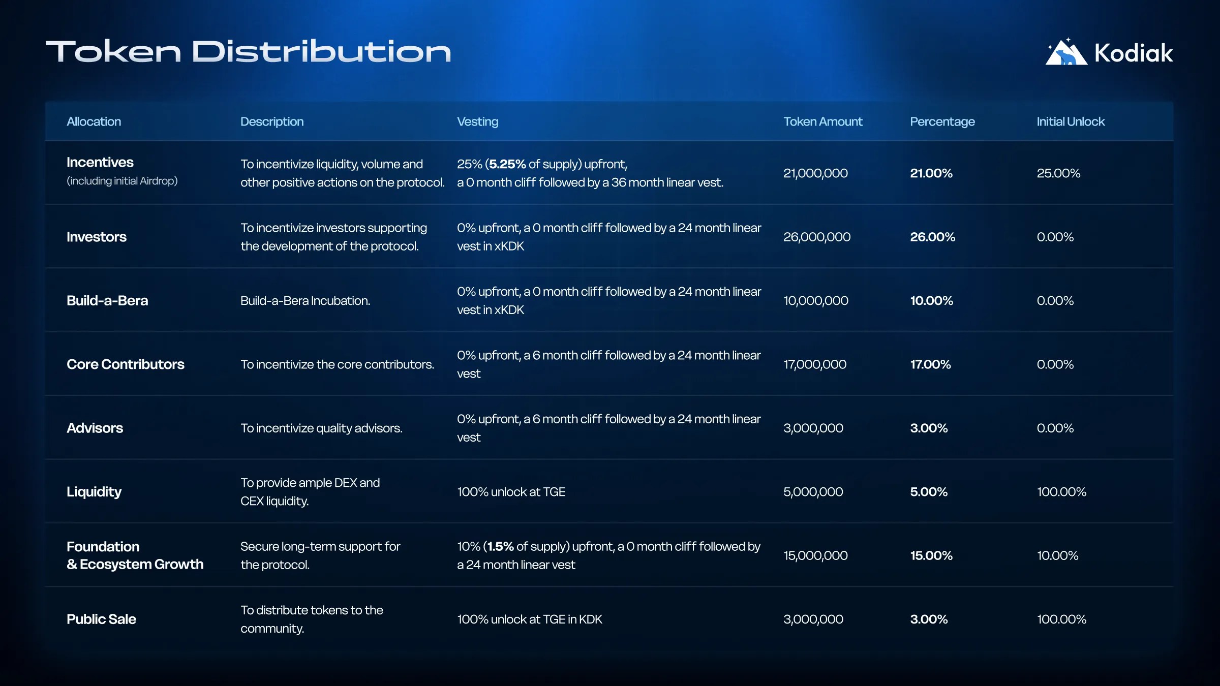Select the Allocation column header

(x=94, y=122)
